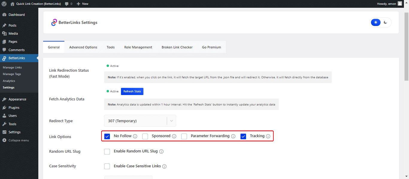409x179 pixels.
Task: Enable light mode with the sun icon
Action: pyautogui.click(x=376, y=22)
